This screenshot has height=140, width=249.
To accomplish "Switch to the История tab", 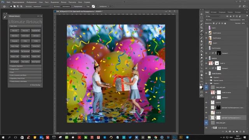I will click(214, 12).
